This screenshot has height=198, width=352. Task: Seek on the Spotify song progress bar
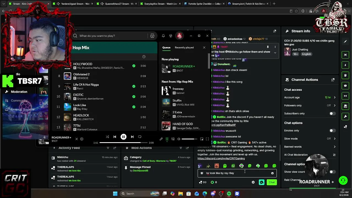click(x=123, y=143)
